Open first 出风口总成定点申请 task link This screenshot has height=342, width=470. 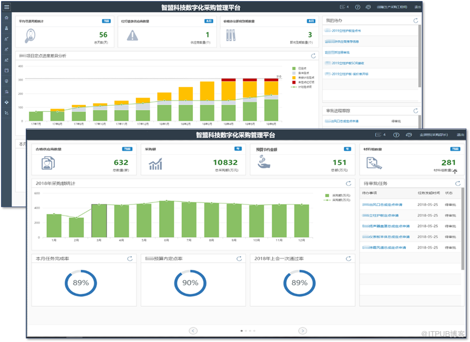click(x=386, y=205)
